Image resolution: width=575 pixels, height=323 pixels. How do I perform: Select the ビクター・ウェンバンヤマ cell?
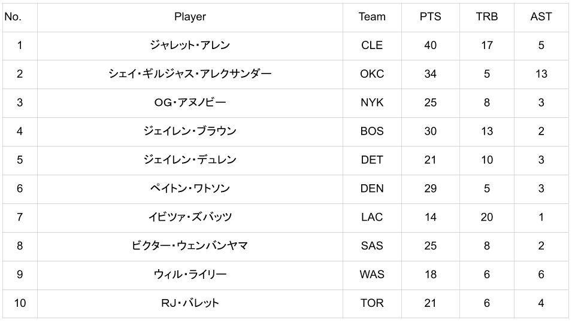(x=190, y=246)
